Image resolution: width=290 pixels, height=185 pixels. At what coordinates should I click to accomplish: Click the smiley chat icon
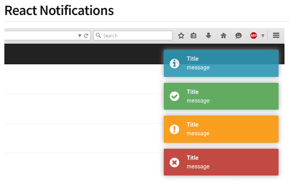pyautogui.click(x=238, y=36)
